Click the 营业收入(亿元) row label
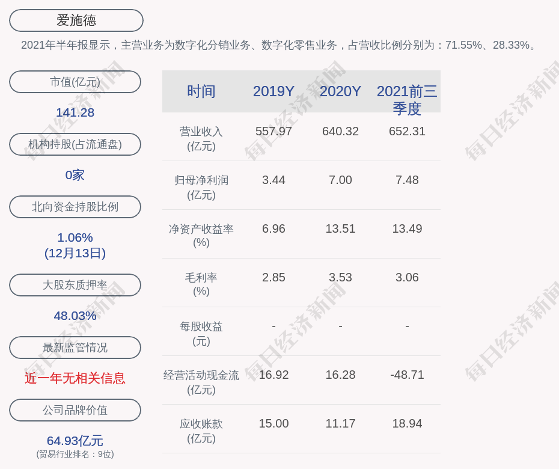The image size is (559, 469). pyautogui.click(x=201, y=139)
